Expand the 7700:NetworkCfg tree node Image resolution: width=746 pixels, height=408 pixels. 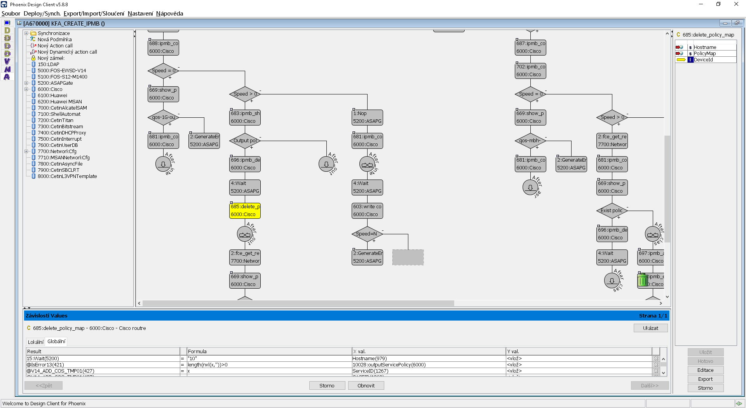26,151
